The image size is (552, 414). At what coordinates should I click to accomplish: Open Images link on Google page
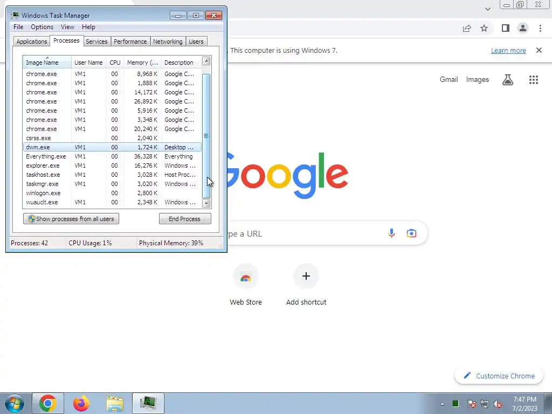click(x=478, y=80)
